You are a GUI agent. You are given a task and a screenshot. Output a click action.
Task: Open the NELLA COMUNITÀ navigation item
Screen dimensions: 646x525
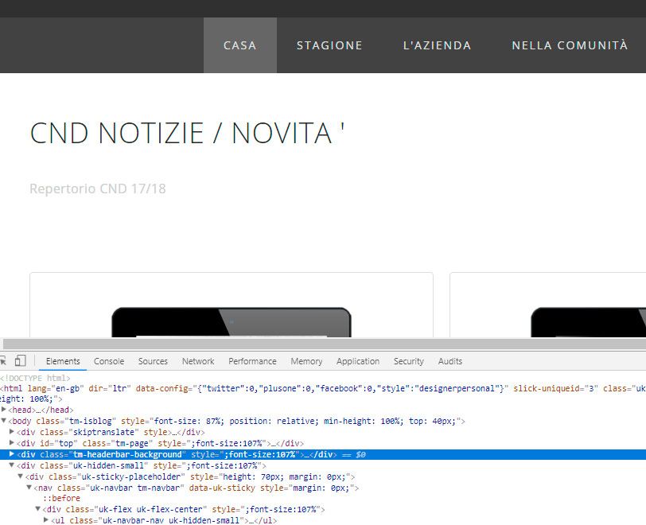(x=570, y=45)
